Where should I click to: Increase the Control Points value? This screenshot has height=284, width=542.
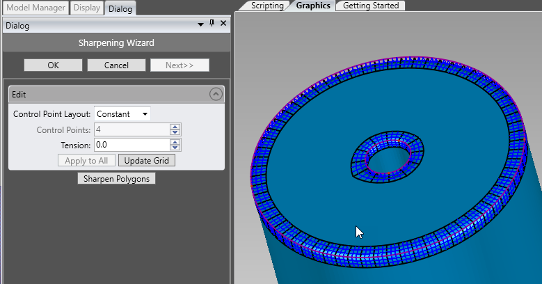[175, 127]
